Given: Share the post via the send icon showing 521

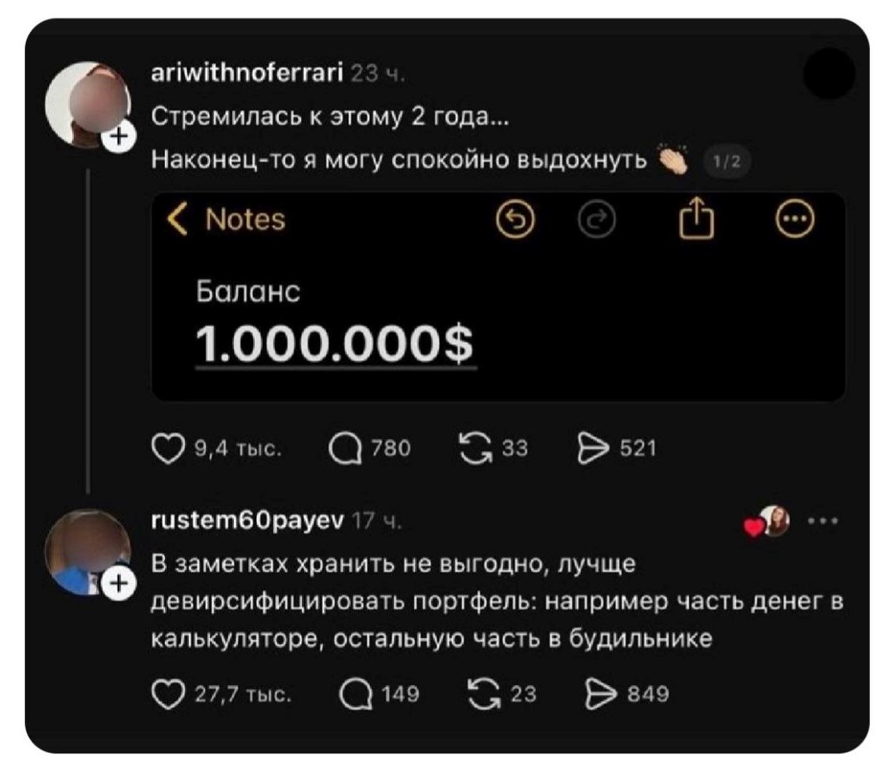Looking at the screenshot, I should coord(593,448).
